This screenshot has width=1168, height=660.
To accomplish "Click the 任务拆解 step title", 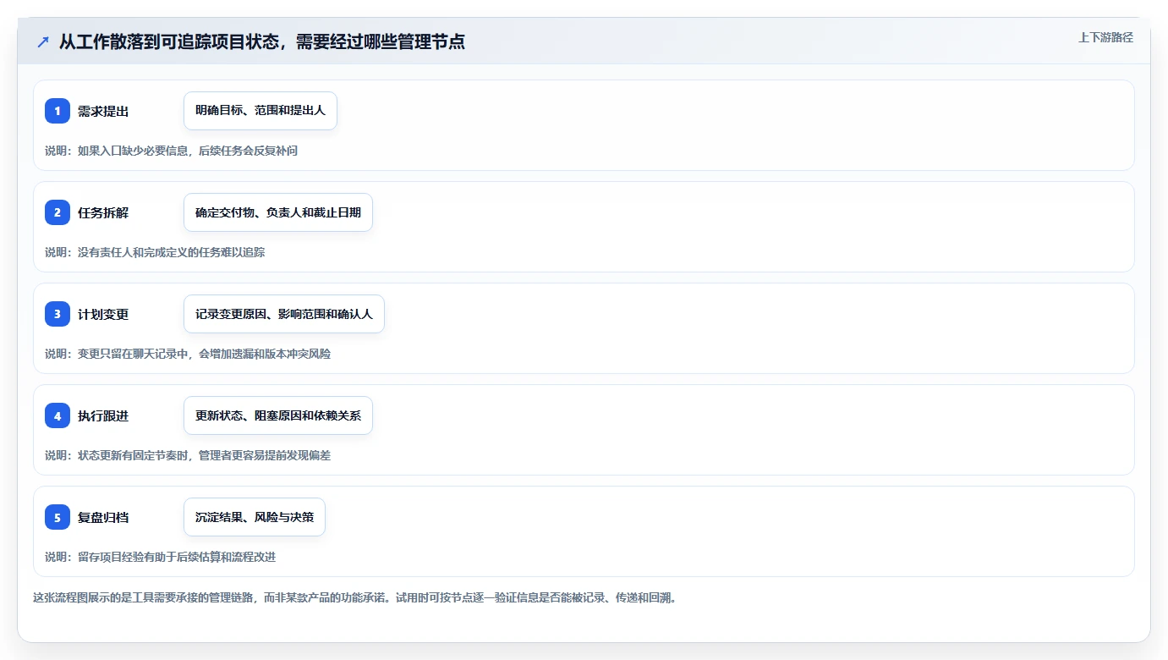I will coord(103,213).
